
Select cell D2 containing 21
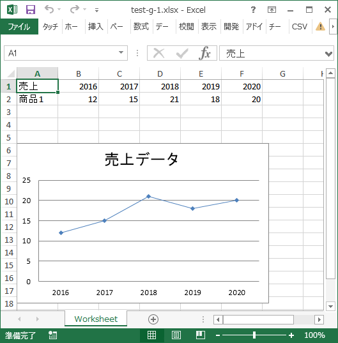coord(160,99)
